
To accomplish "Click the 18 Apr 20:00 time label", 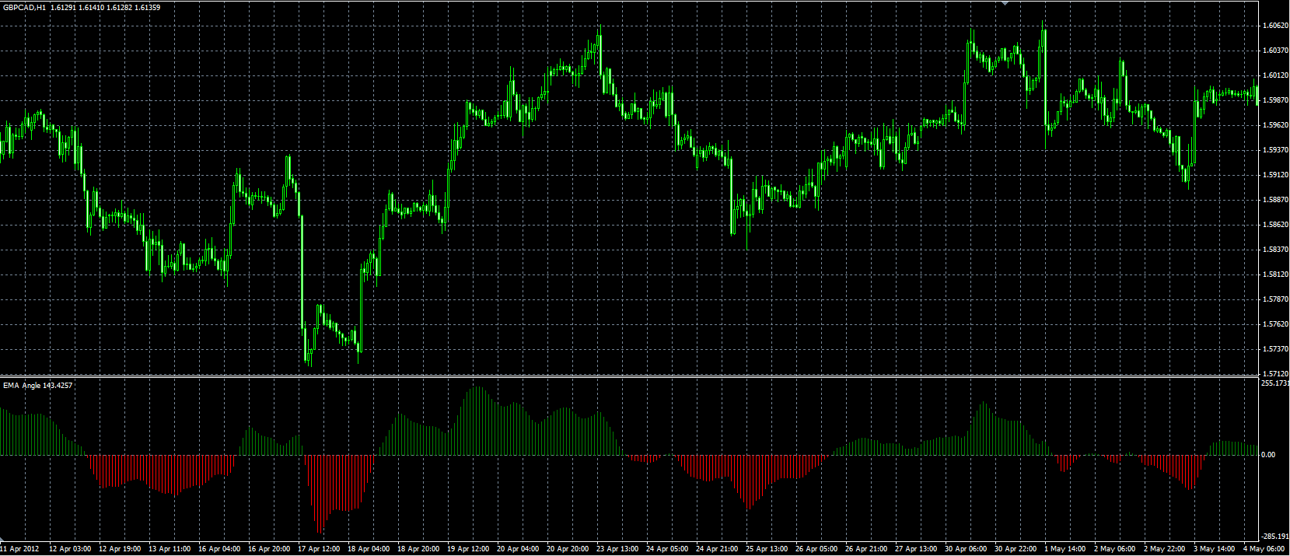I will pos(418,549).
